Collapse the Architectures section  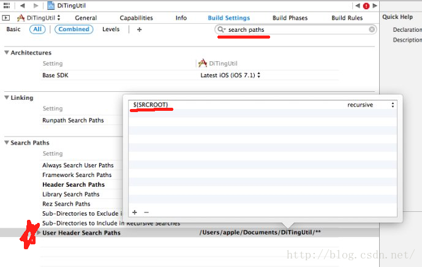pyautogui.click(x=7, y=53)
